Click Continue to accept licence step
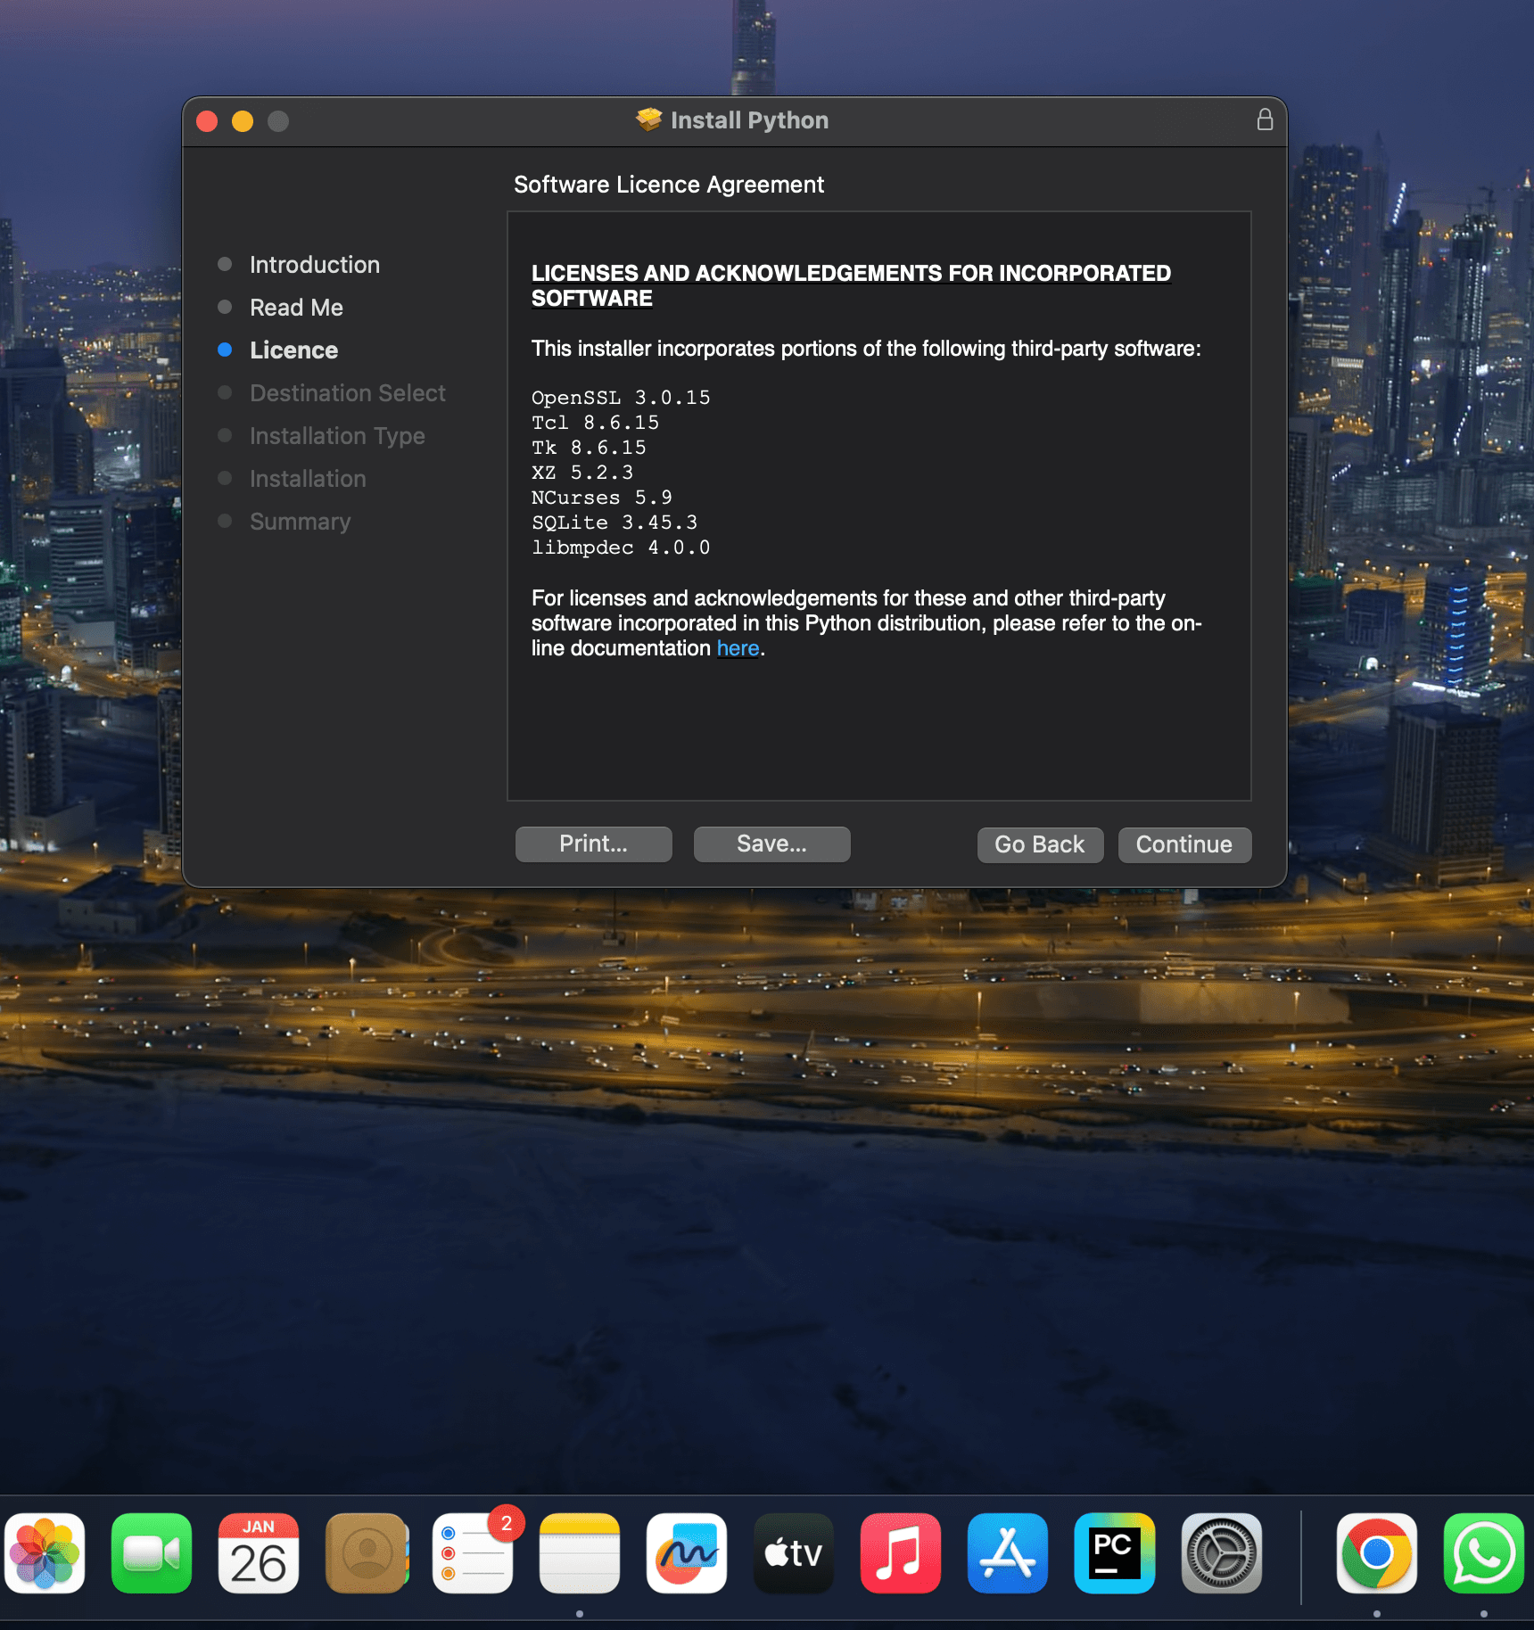This screenshot has width=1534, height=1630. pos(1184,844)
